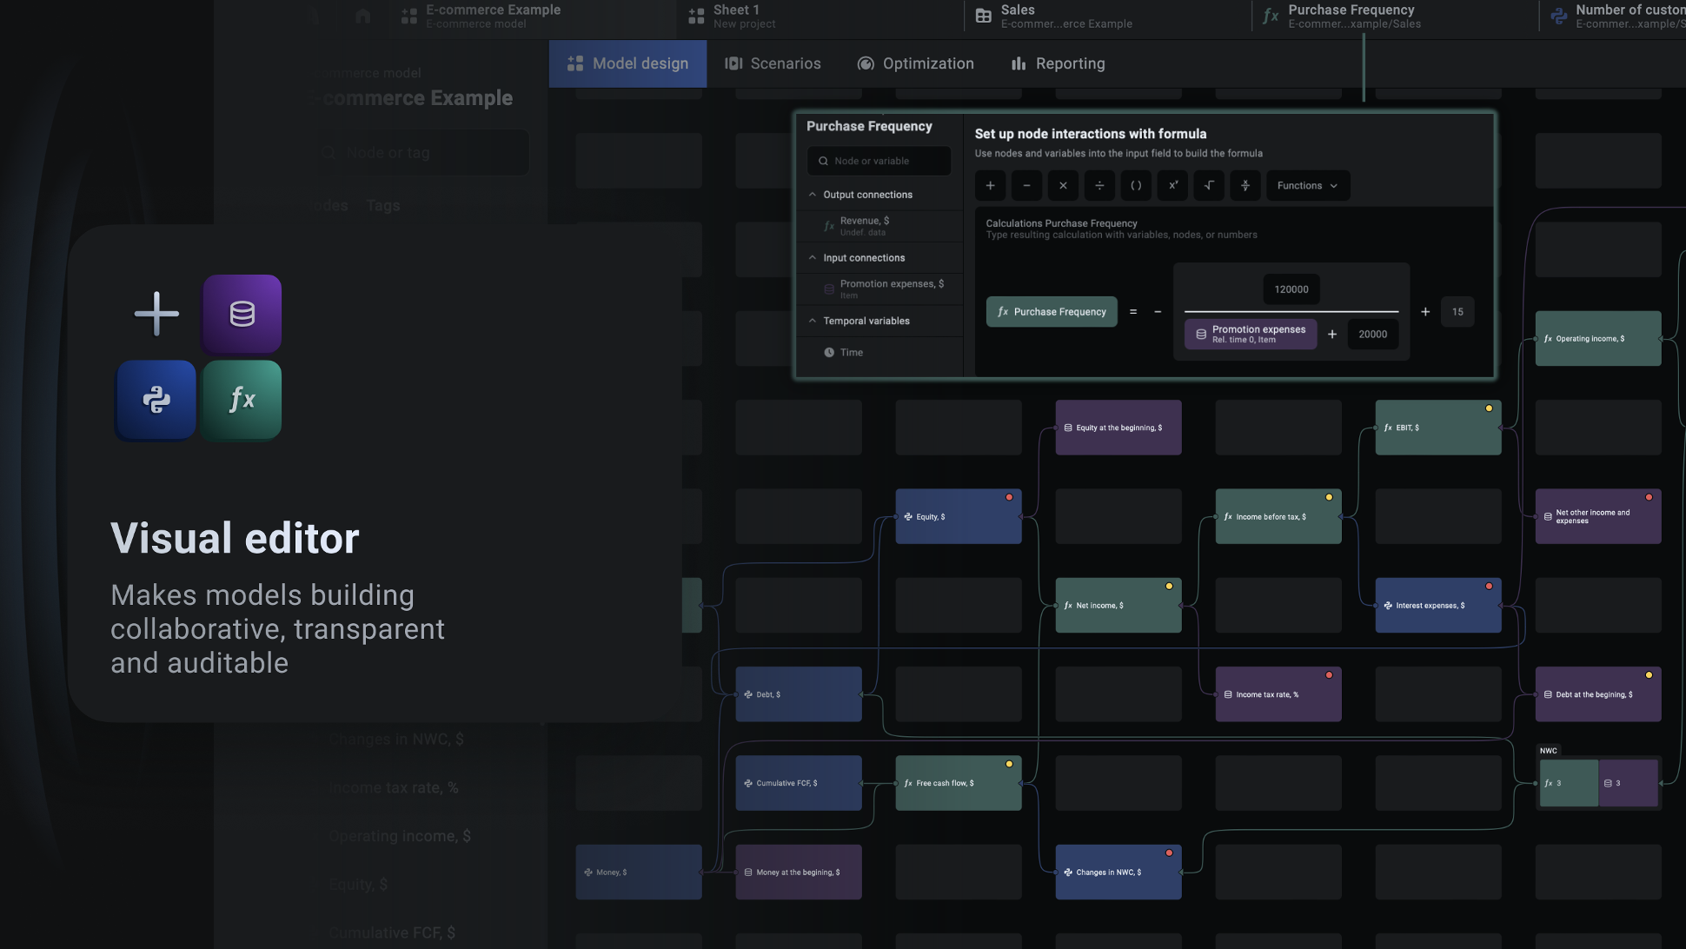The width and height of the screenshot is (1686, 949).
Task: Collapse the Output connections section
Action: click(813, 195)
